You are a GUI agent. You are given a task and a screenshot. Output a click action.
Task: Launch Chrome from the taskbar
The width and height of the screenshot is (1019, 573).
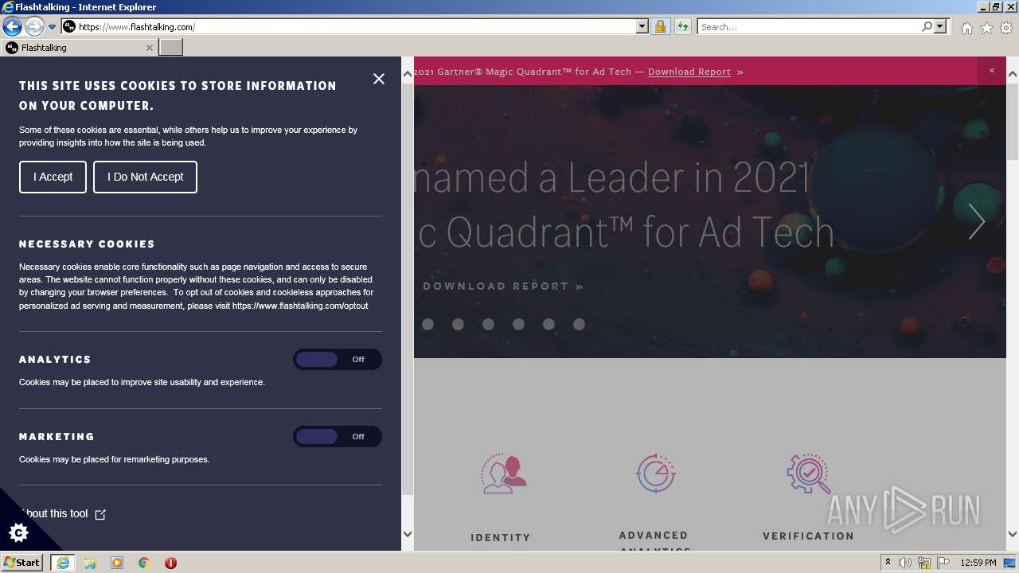[144, 563]
